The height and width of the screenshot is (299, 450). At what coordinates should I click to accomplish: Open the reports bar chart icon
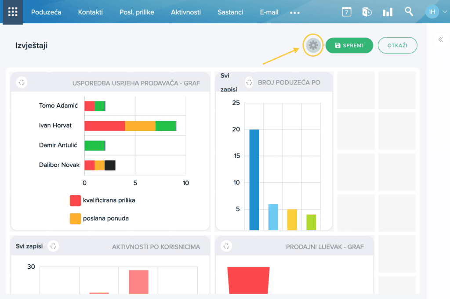point(388,12)
